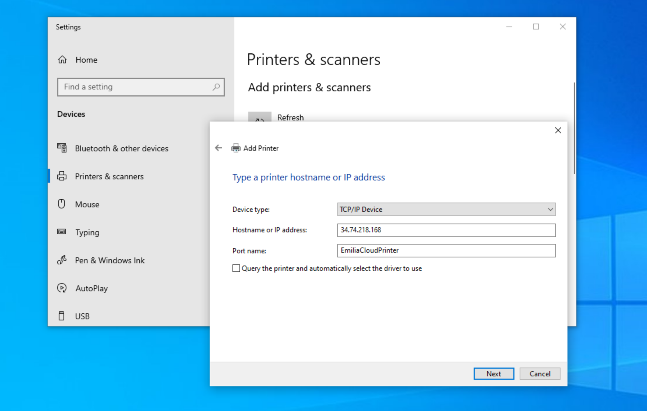Close the Add Printer dialog

[558, 130]
